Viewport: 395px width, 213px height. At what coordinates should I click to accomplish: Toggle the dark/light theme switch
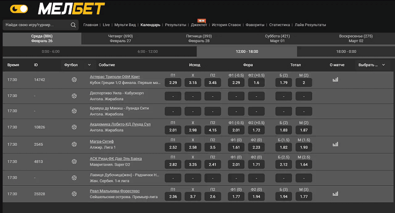[x=19, y=9]
